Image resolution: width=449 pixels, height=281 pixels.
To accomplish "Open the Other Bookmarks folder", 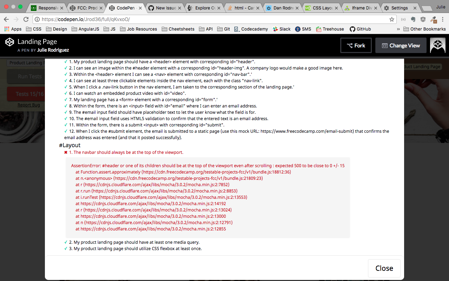I will pyautogui.click(x=424, y=29).
